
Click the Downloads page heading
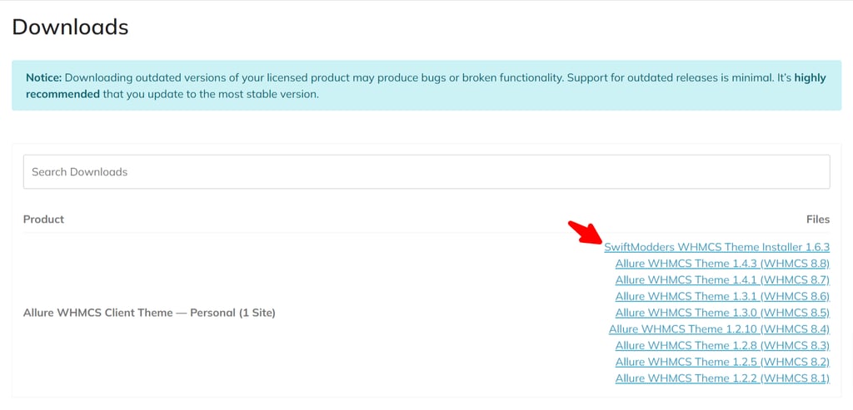tap(70, 27)
